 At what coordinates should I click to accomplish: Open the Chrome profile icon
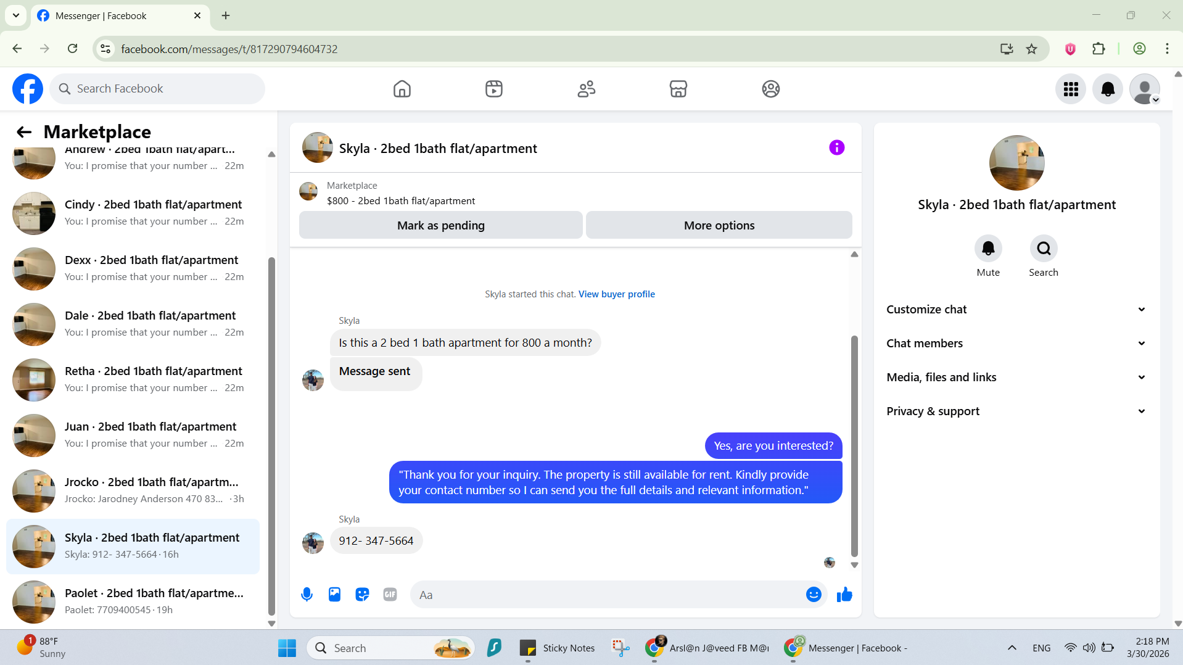pyautogui.click(x=1139, y=49)
